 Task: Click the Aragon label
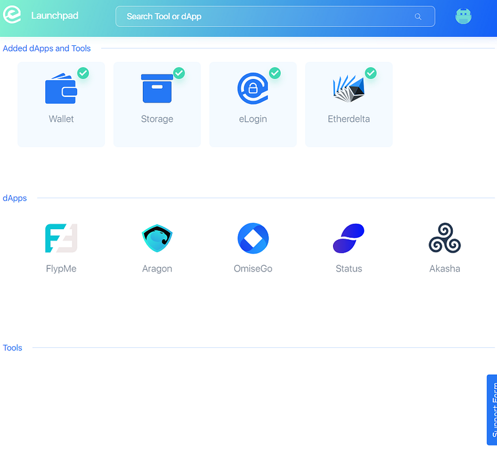tap(157, 268)
